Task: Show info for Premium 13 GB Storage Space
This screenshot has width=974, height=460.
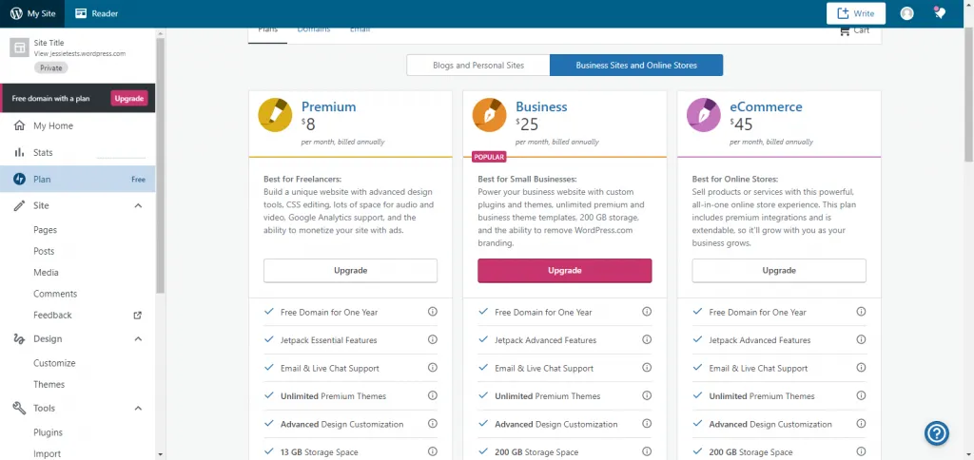Action: click(433, 451)
